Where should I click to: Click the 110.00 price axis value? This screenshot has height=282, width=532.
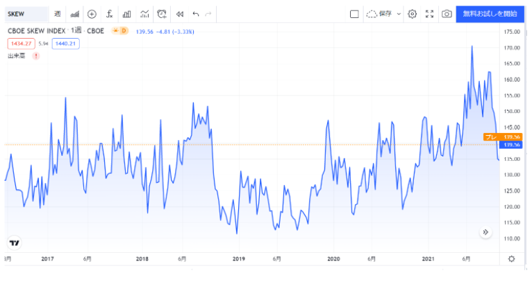point(512,238)
